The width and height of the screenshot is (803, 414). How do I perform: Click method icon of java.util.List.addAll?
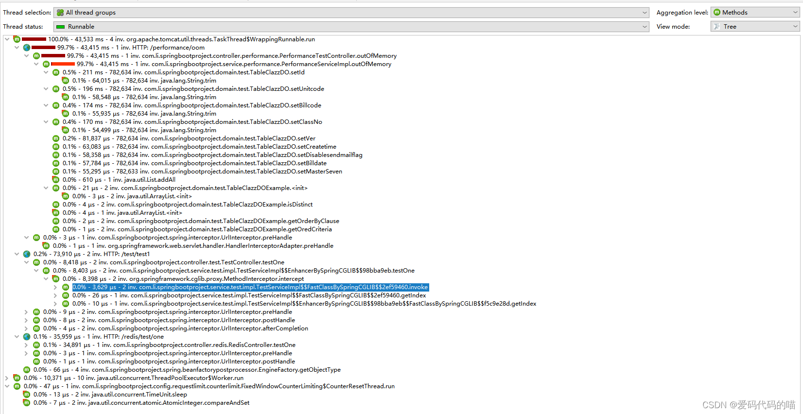55,180
